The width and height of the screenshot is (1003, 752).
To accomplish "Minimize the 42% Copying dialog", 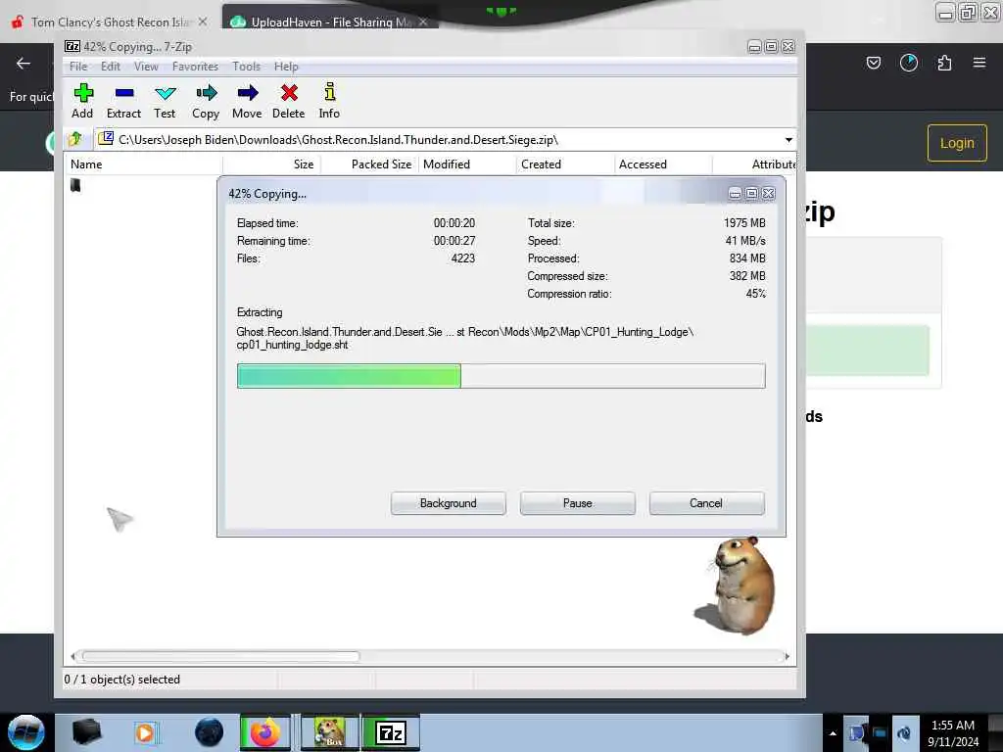I will [x=735, y=193].
